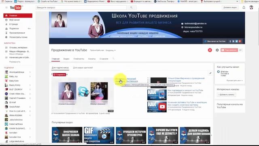This screenshot has height=146, width=259.
Task: Open the 'Отзывы, интервью' playlist
Action: pos(18,47)
